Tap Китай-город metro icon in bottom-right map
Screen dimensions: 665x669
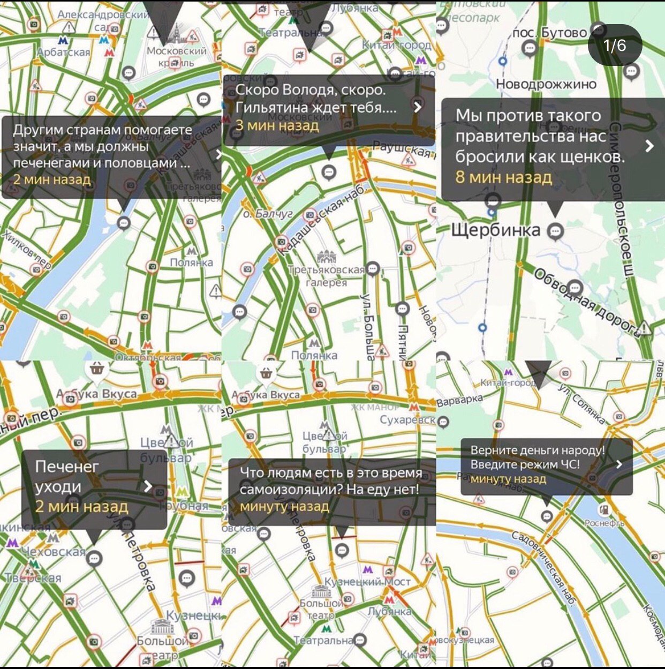coord(508,372)
